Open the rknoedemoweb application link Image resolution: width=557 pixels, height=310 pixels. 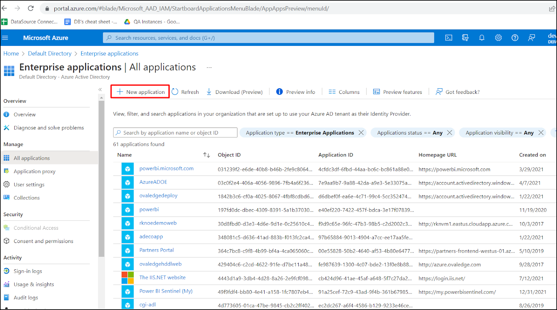(x=158, y=223)
